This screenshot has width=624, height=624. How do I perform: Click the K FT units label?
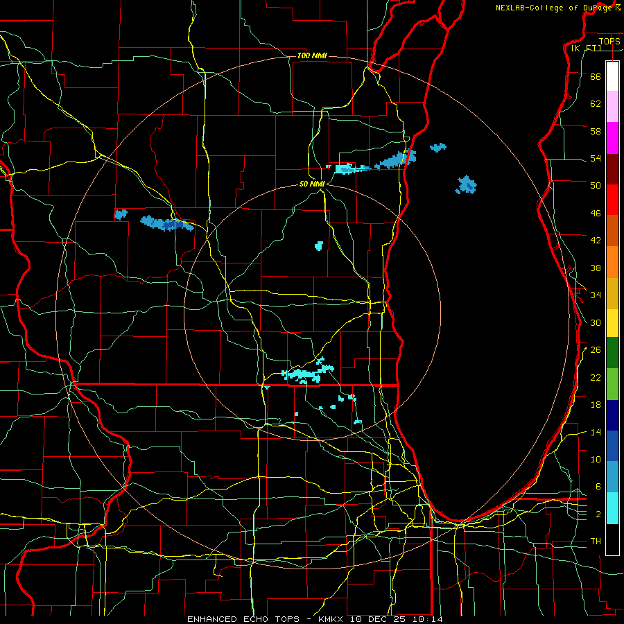point(586,49)
